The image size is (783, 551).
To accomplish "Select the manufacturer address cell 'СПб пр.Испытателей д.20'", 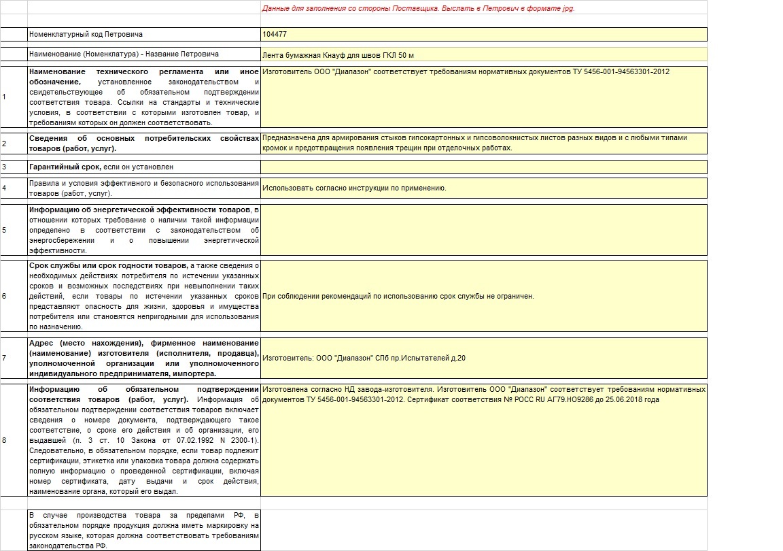I will pyautogui.click(x=483, y=358).
